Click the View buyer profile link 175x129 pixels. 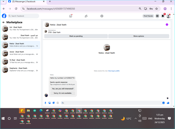(114, 71)
